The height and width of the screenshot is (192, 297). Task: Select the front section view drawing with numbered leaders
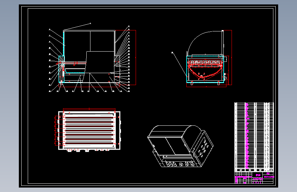(x=92, y=58)
